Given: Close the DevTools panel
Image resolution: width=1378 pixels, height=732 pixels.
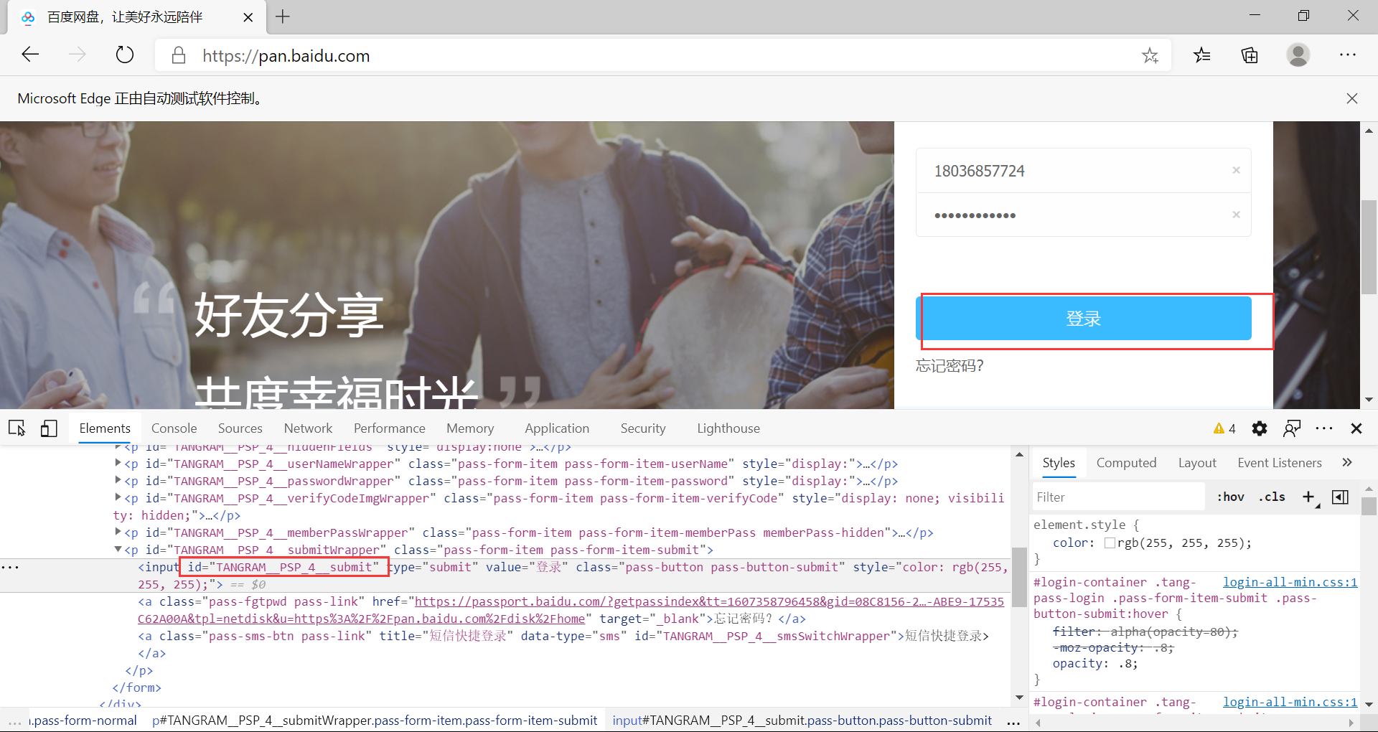Looking at the screenshot, I should [1356, 428].
